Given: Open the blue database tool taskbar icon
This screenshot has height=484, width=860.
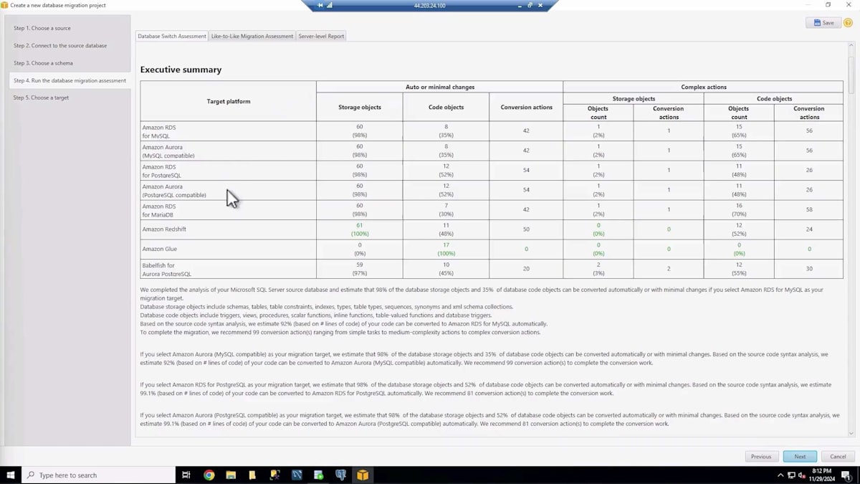Looking at the screenshot, I should pos(297,475).
